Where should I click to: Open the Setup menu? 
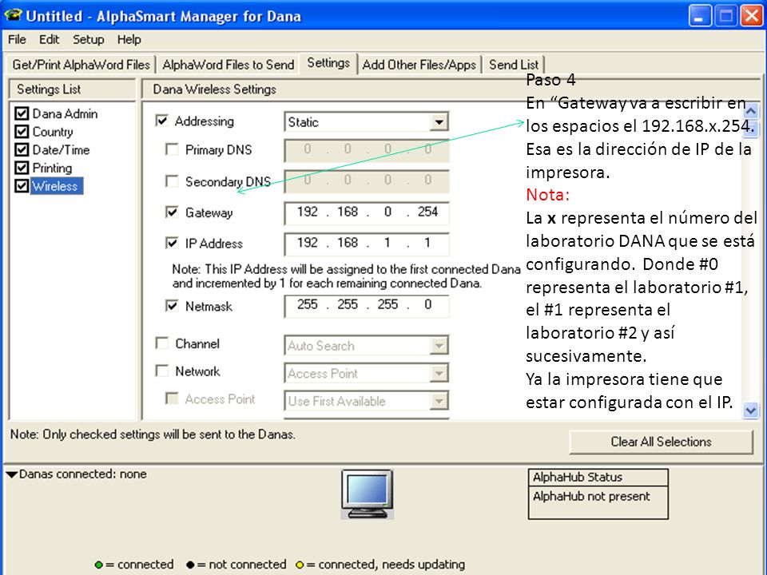(x=88, y=40)
